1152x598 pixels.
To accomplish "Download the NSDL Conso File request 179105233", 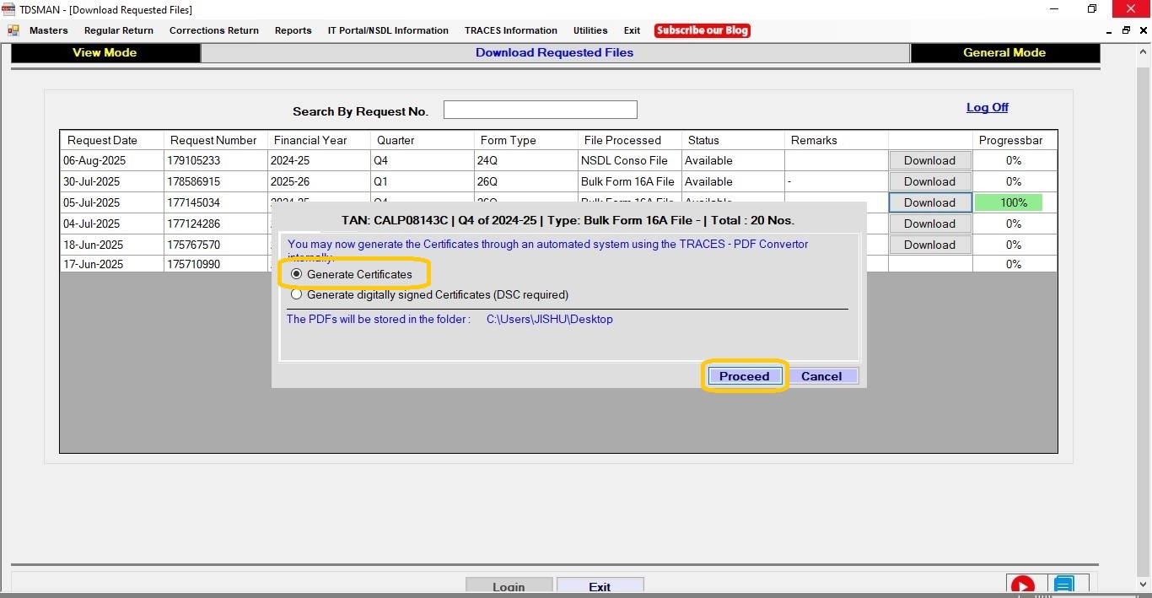I will point(929,160).
